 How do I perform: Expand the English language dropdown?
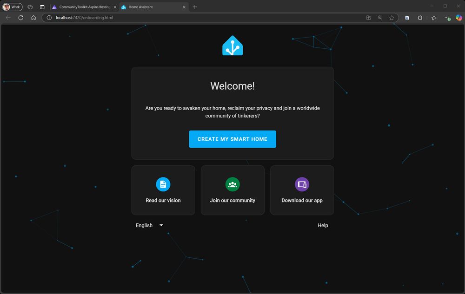tap(149, 225)
